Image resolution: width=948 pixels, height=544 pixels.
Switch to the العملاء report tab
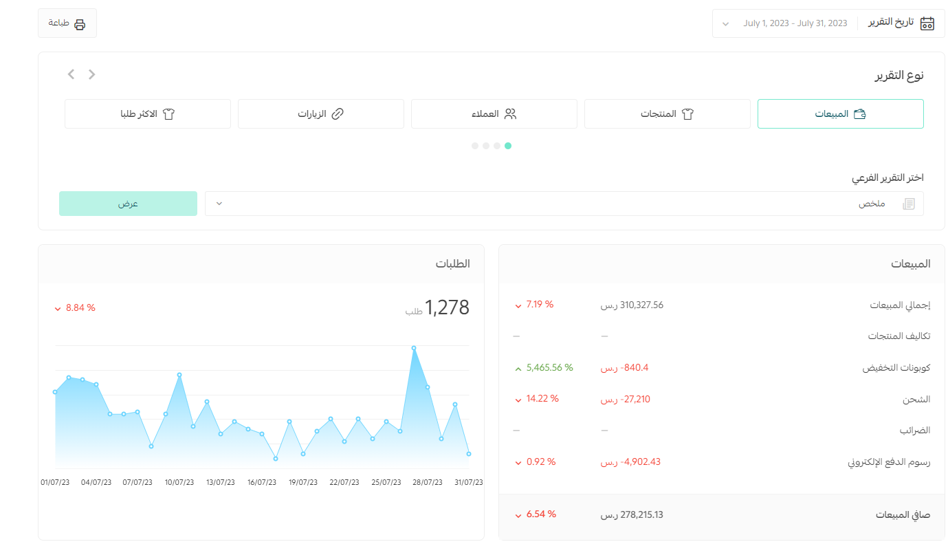(x=494, y=114)
